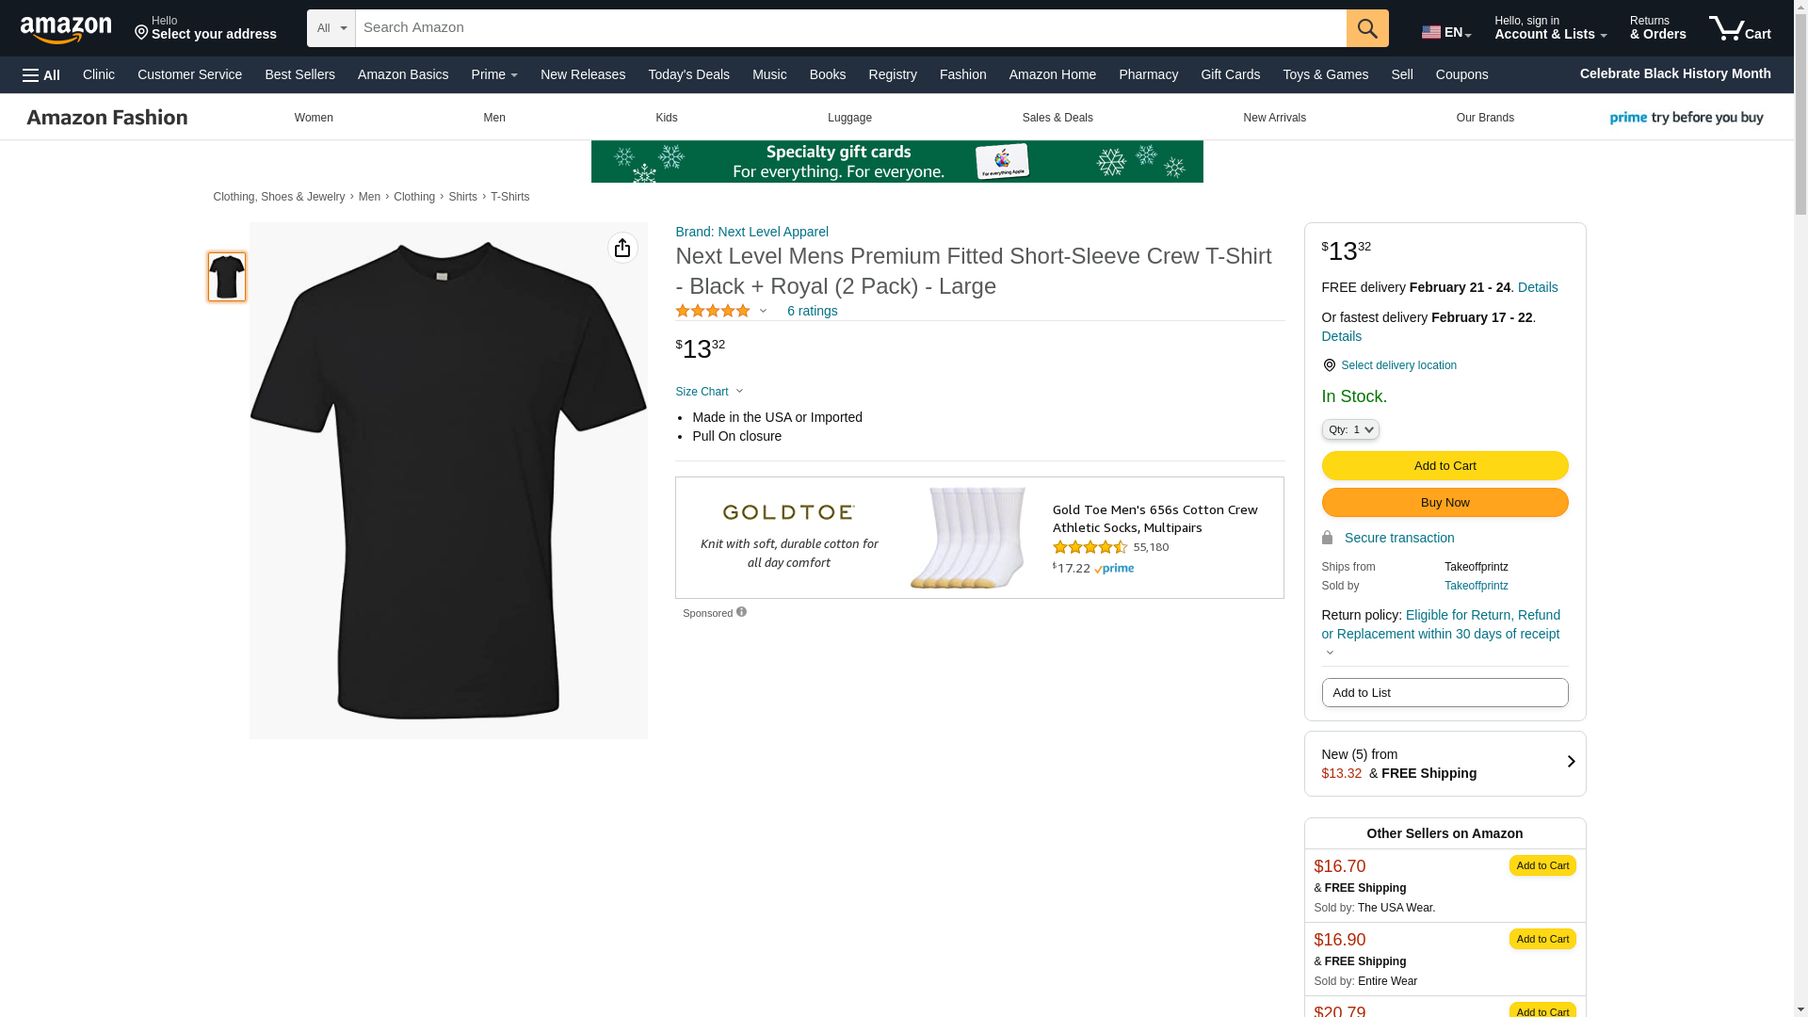Click the magnifying glass search button
Screen dimensions: 1808x1017
click(1366, 28)
